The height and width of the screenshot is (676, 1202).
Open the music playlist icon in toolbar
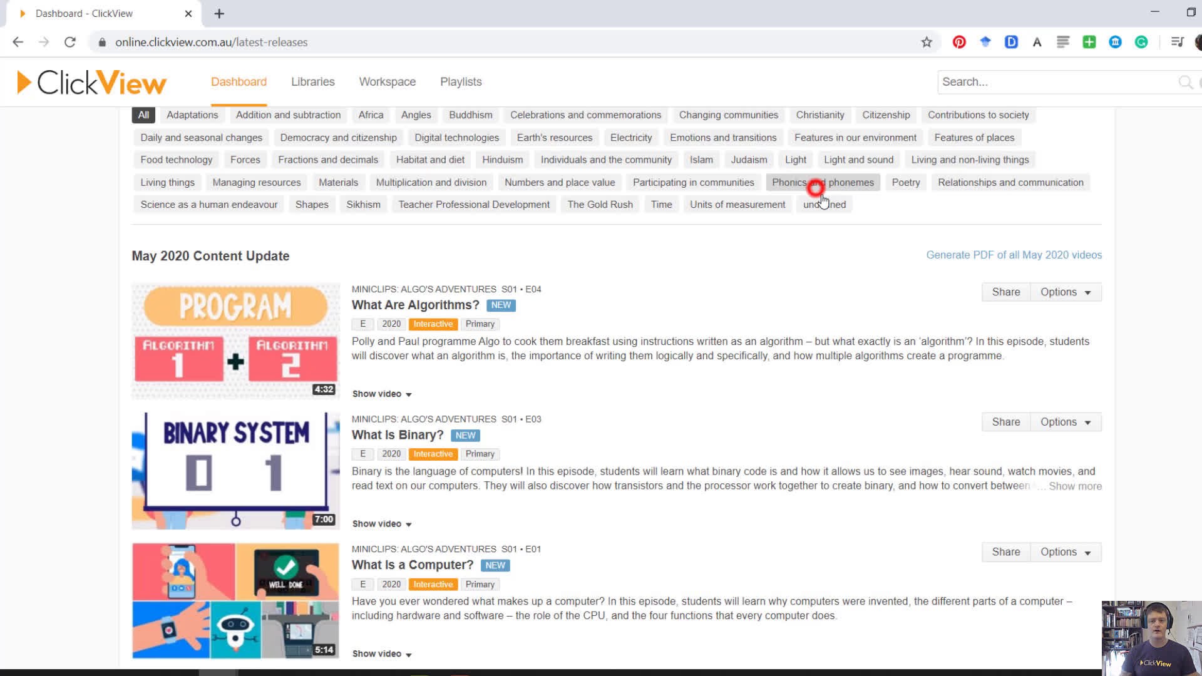(1177, 42)
